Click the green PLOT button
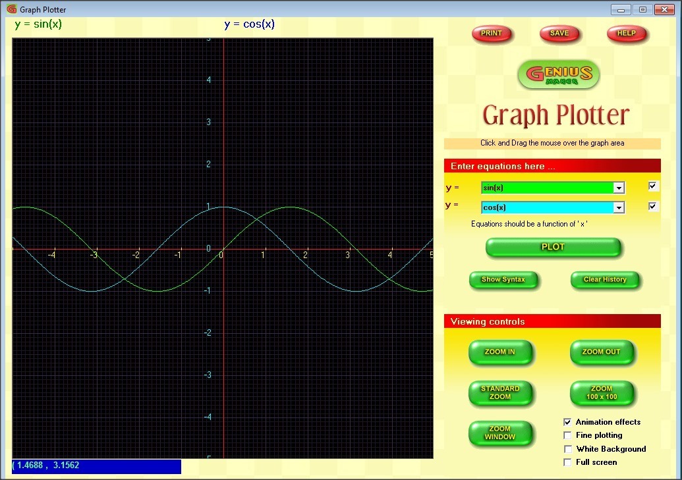Screen dimensions: 682x480 [x=554, y=247]
